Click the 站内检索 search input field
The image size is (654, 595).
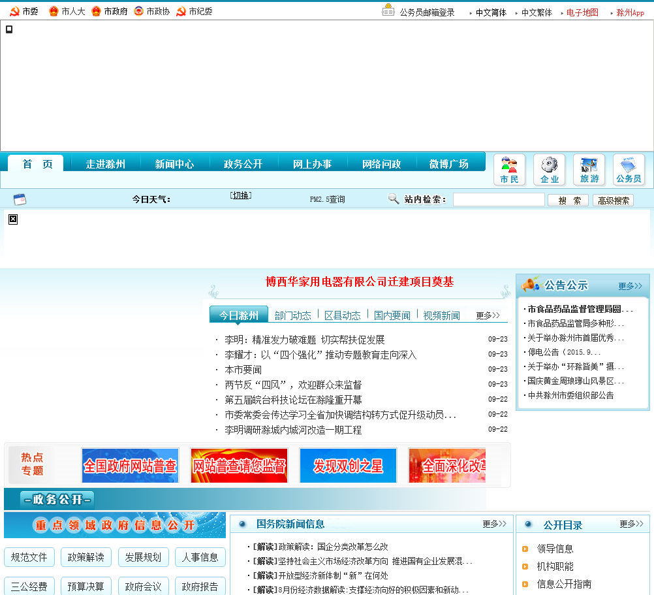pos(499,200)
